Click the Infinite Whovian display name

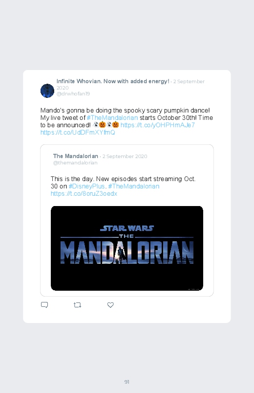(113, 81)
